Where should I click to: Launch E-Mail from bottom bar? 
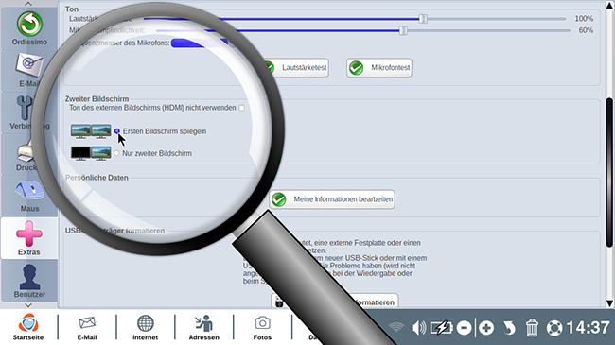coord(87,327)
